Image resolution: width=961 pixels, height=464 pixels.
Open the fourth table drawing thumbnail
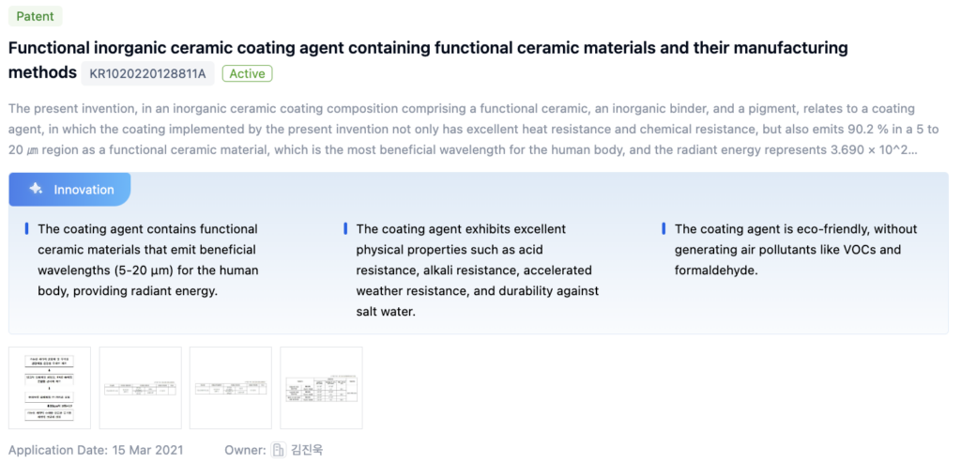pyautogui.click(x=321, y=387)
